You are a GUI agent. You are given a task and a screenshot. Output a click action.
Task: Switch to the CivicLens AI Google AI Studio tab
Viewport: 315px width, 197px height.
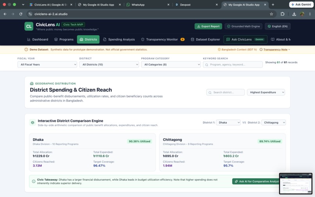pyautogui.click(x=51, y=5)
